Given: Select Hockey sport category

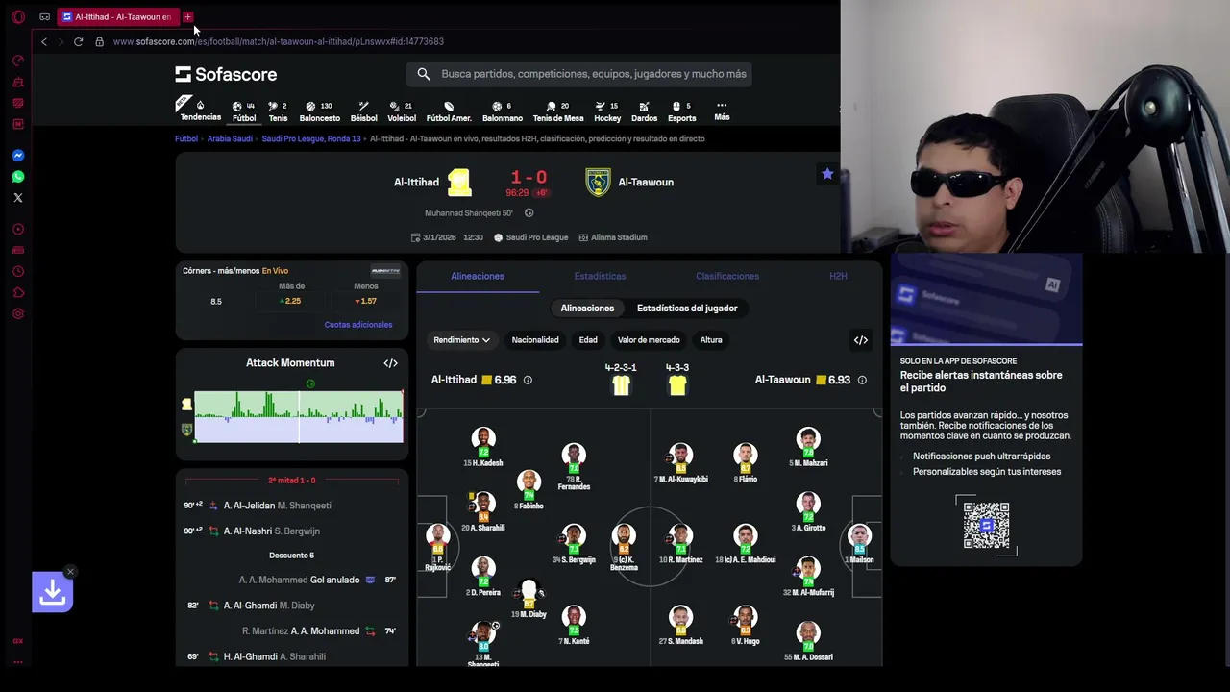Looking at the screenshot, I should coord(607,111).
